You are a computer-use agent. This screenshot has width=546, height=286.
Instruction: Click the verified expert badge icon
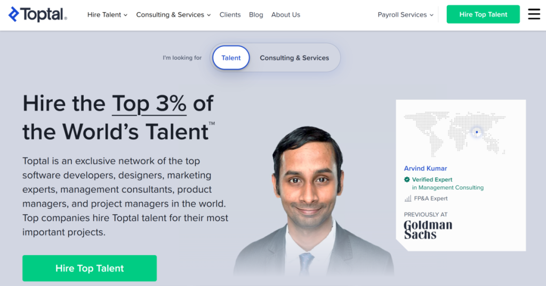click(407, 180)
